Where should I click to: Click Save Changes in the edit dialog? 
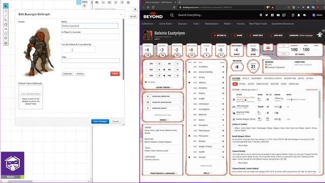(x=100, y=121)
